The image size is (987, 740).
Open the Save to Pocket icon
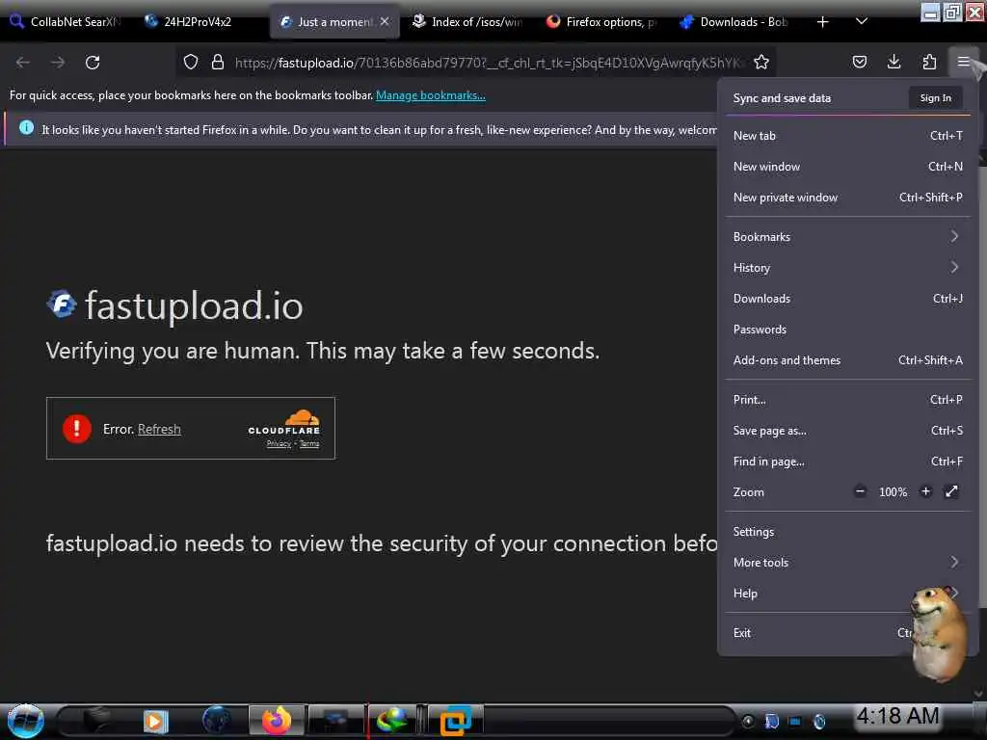859,63
